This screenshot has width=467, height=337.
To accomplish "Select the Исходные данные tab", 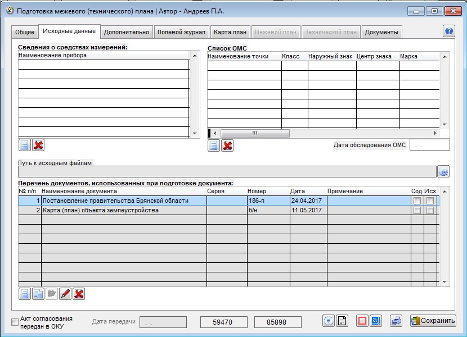I will point(69,31).
